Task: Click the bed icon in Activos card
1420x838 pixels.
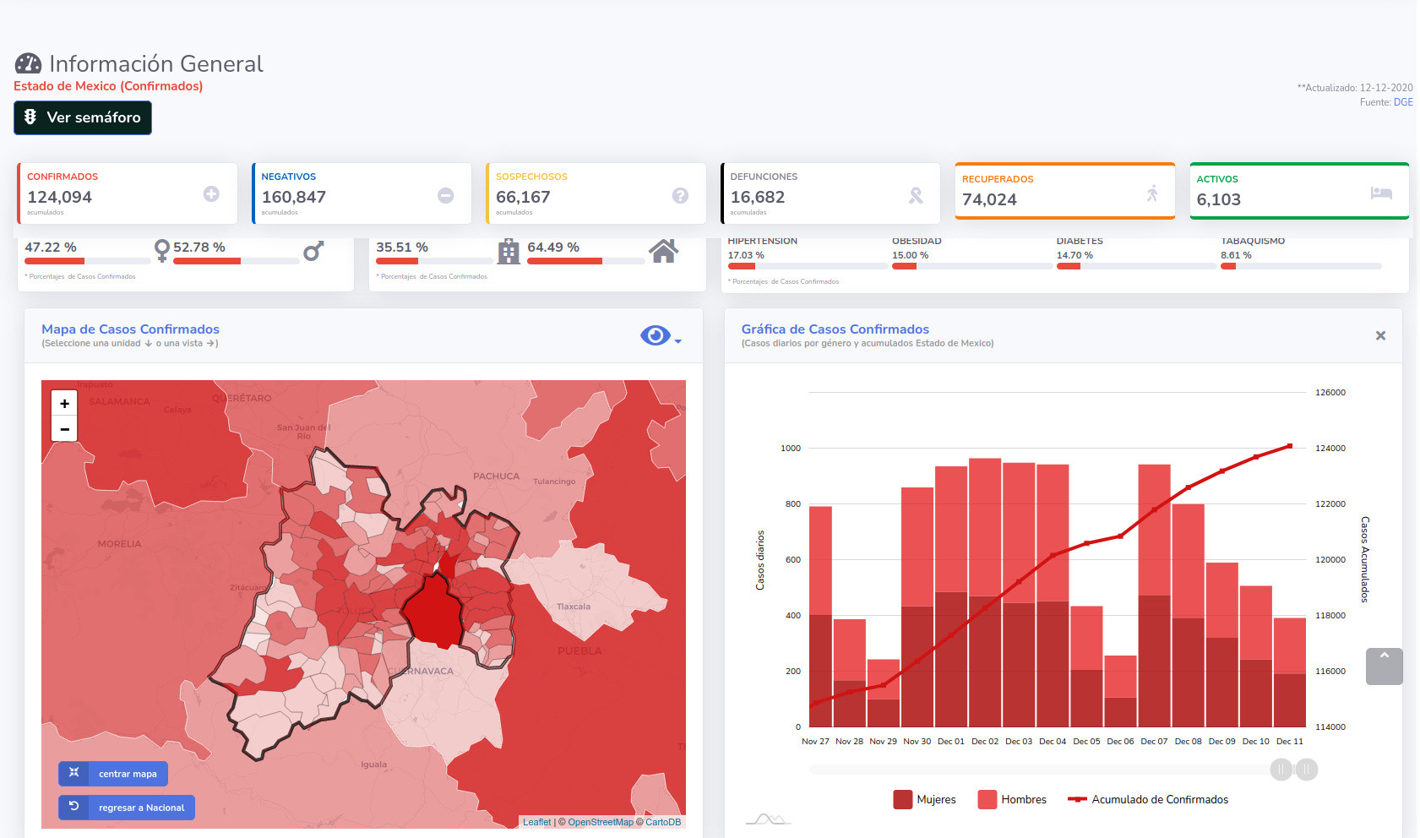Action: pyautogui.click(x=1381, y=193)
